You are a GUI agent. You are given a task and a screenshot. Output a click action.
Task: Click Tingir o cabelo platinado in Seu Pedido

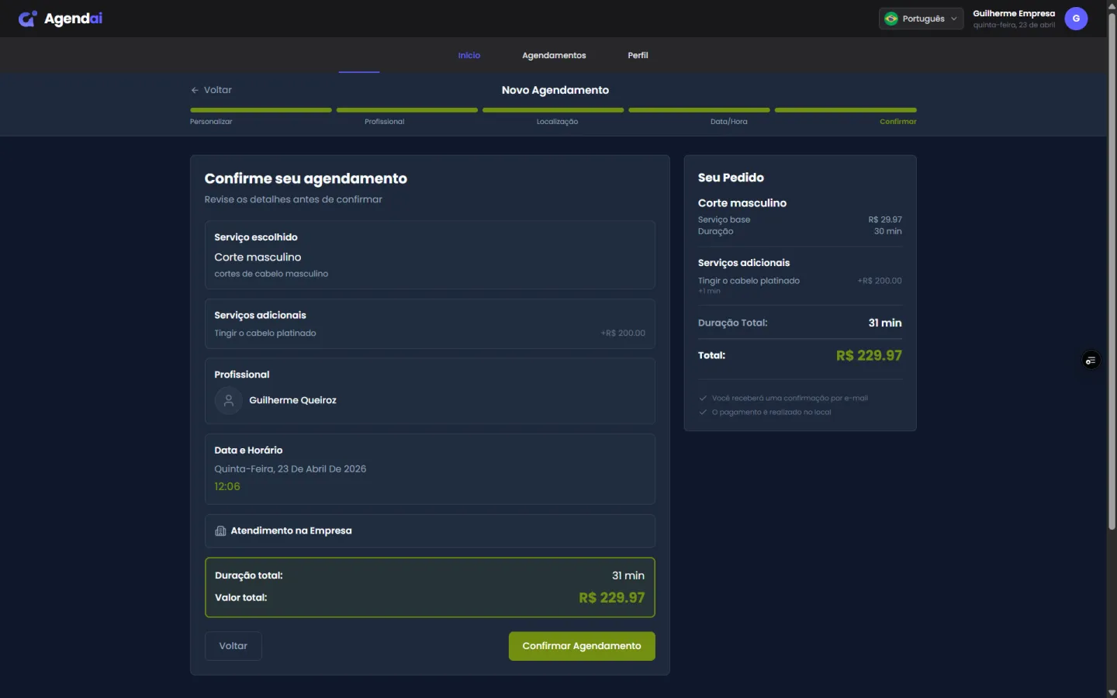click(749, 281)
